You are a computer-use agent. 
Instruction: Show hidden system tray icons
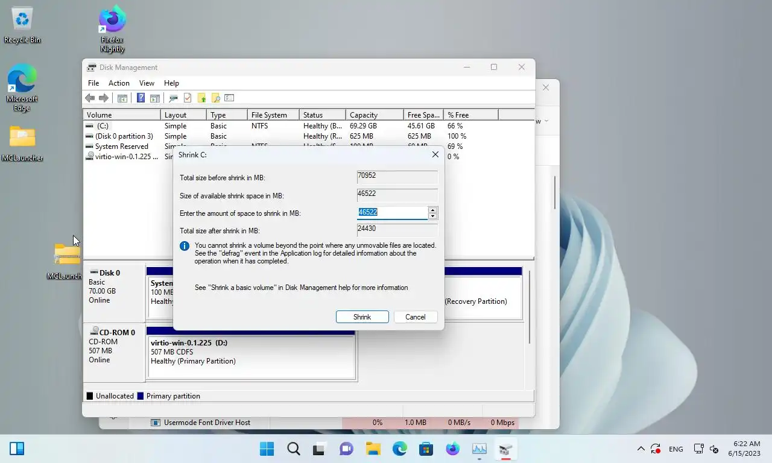click(641, 449)
